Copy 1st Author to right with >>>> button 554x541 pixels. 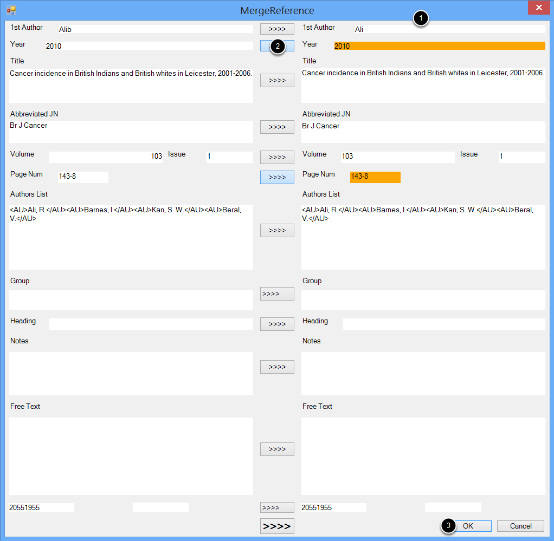coord(277,29)
